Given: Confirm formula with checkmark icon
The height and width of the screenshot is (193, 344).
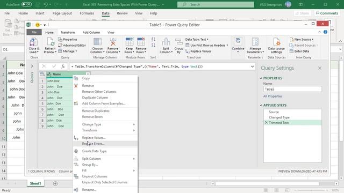Looking at the screenshot, I should point(54,66).
